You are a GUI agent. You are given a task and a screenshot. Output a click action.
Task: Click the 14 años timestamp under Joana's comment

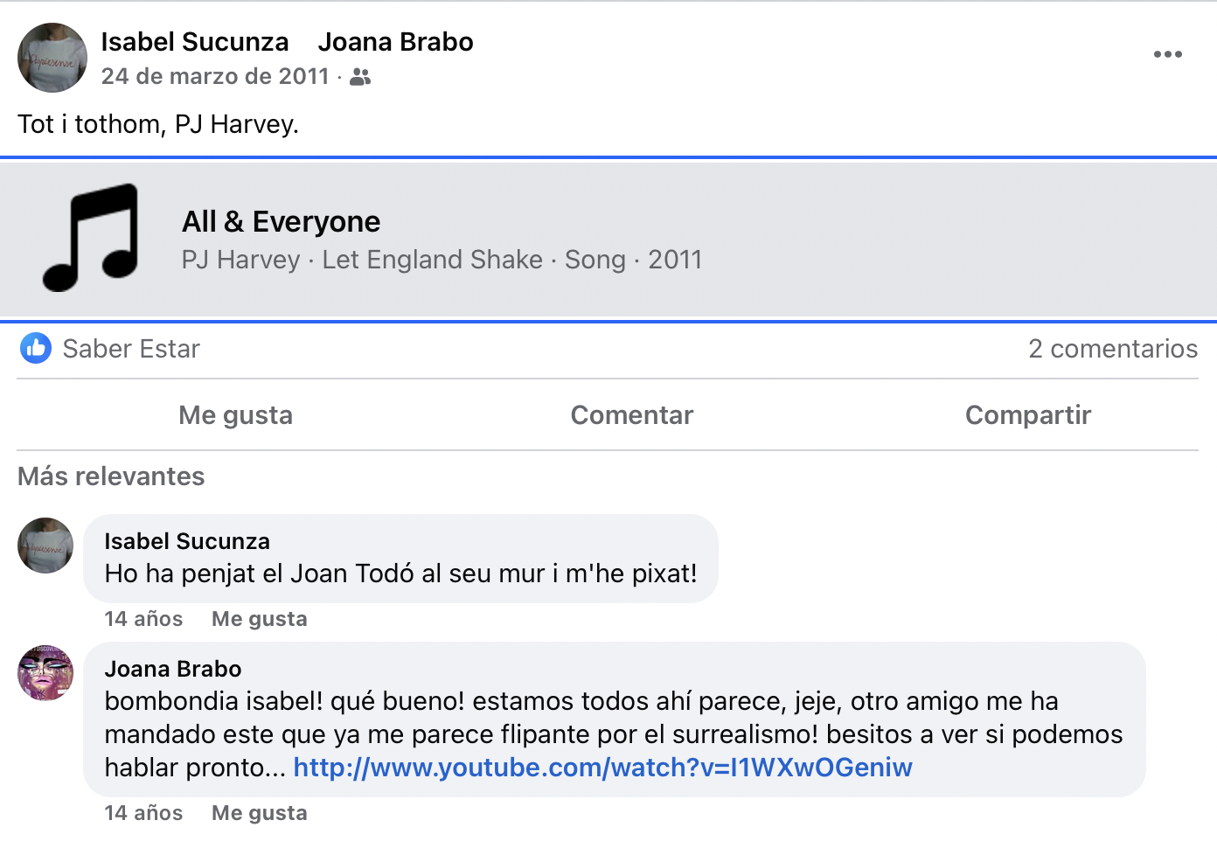(143, 813)
